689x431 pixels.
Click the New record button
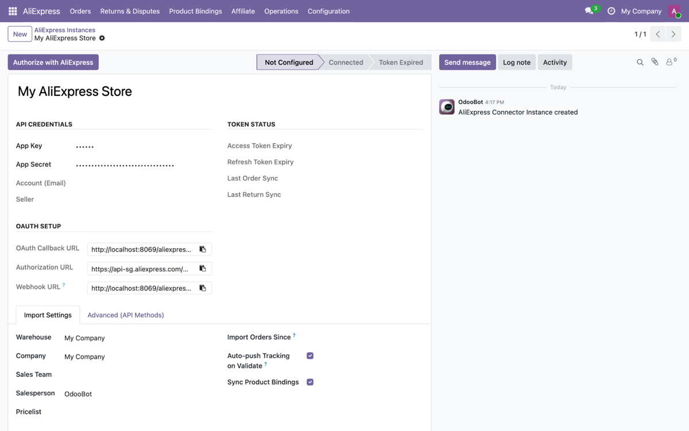click(x=20, y=34)
